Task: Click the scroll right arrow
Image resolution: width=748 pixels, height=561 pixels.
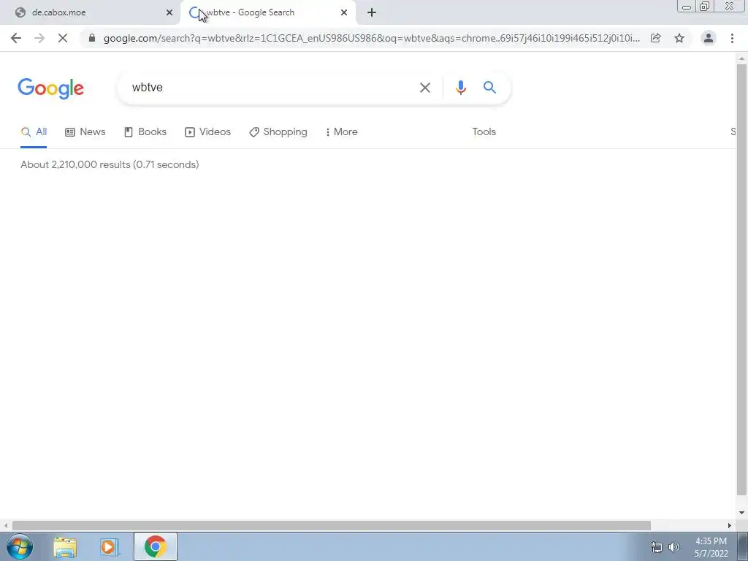Action: (x=730, y=525)
